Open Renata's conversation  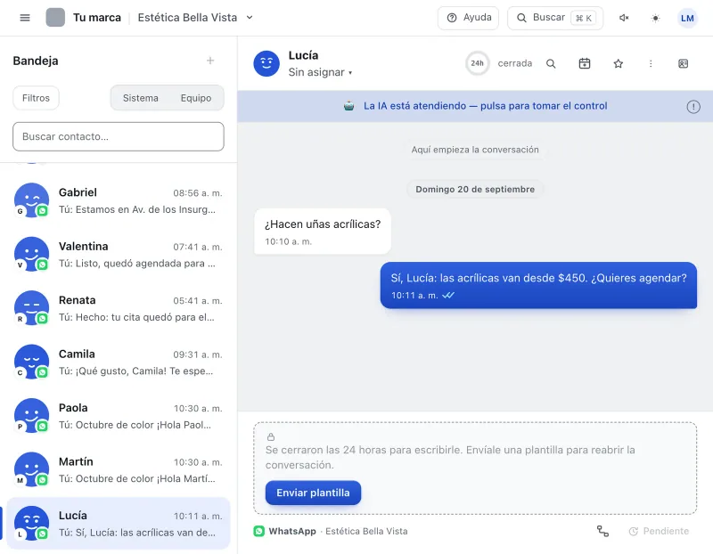click(x=119, y=308)
